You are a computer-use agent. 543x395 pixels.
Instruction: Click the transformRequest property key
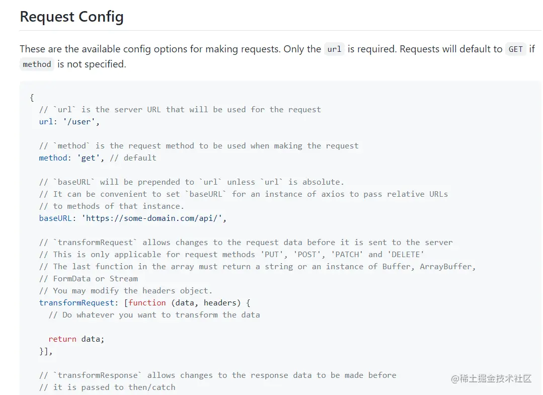(76, 302)
